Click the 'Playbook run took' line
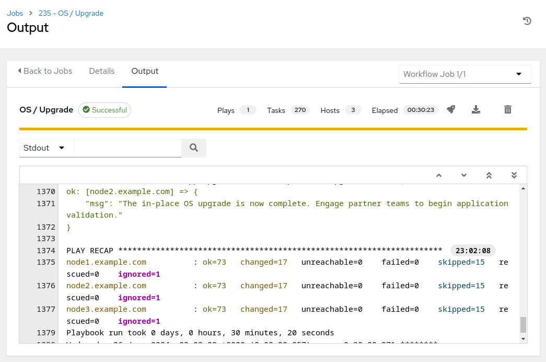This screenshot has width=546, height=362. 200,333
